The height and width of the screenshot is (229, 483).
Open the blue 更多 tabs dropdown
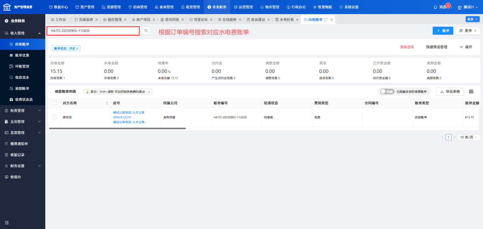point(472,19)
